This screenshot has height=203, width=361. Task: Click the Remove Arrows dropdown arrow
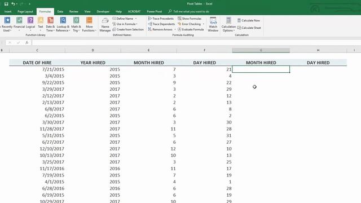(175, 29)
